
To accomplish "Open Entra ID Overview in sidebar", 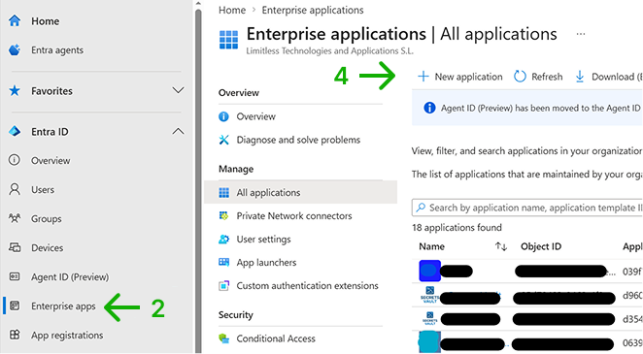I will coord(51,160).
